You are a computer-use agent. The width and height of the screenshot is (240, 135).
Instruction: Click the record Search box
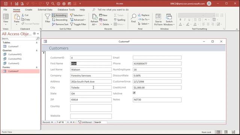tap(100, 122)
